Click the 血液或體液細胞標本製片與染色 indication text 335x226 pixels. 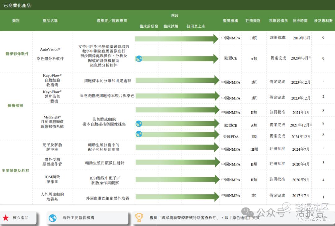pos(107,96)
